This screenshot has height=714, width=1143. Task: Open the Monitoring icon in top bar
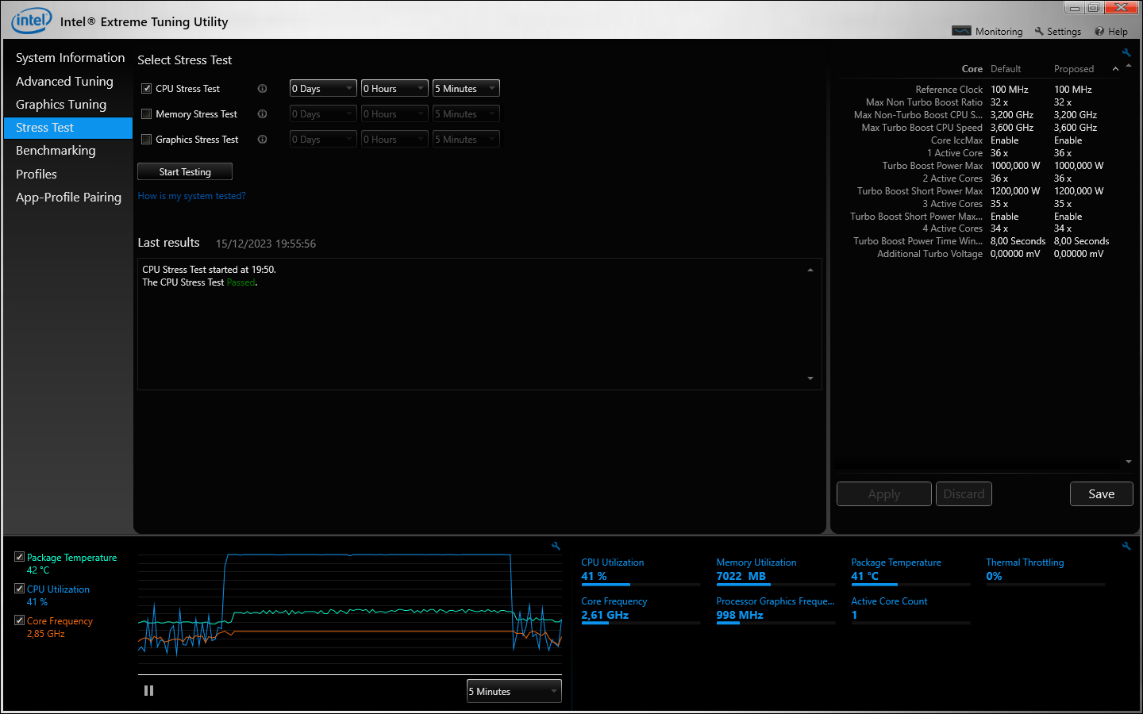(961, 31)
